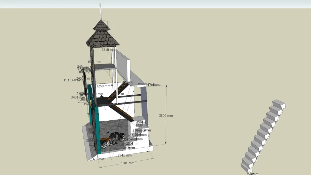Select the shingled tower roof
Viewport: 311px width, 175px height.
[x=103, y=34]
